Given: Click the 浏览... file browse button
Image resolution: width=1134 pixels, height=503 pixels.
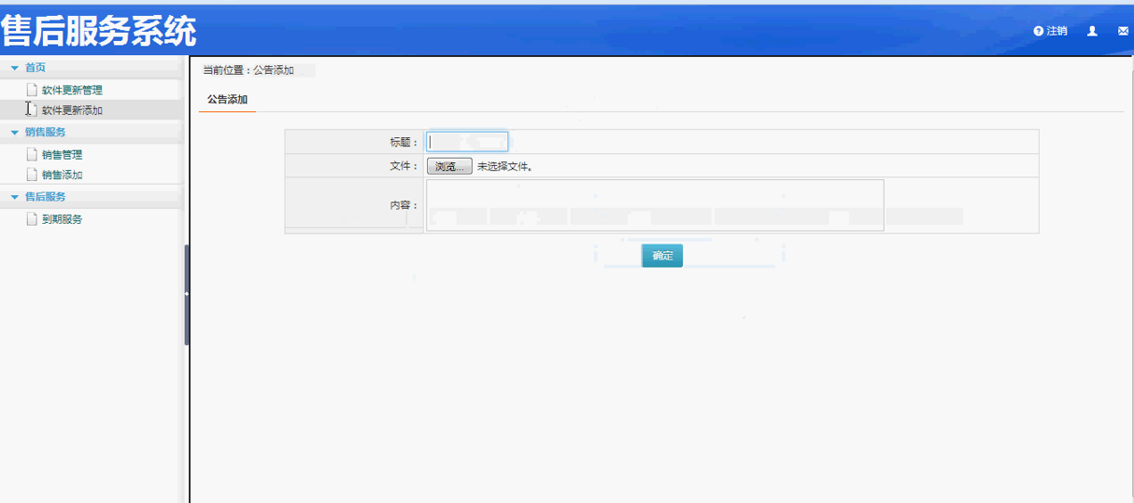Looking at the screenshot, I should (x=449, y=166).
